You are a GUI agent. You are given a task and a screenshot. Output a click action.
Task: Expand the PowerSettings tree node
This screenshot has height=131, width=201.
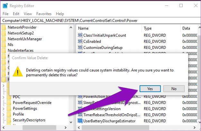[4, 109]
